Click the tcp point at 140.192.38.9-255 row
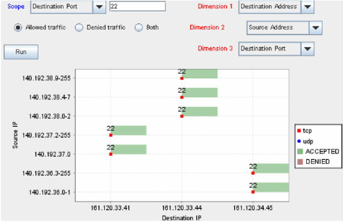Screen dimensions: 343x222 click(182, 78)
